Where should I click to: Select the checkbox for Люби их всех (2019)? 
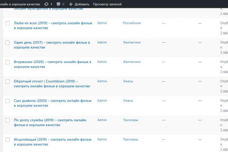8,23
